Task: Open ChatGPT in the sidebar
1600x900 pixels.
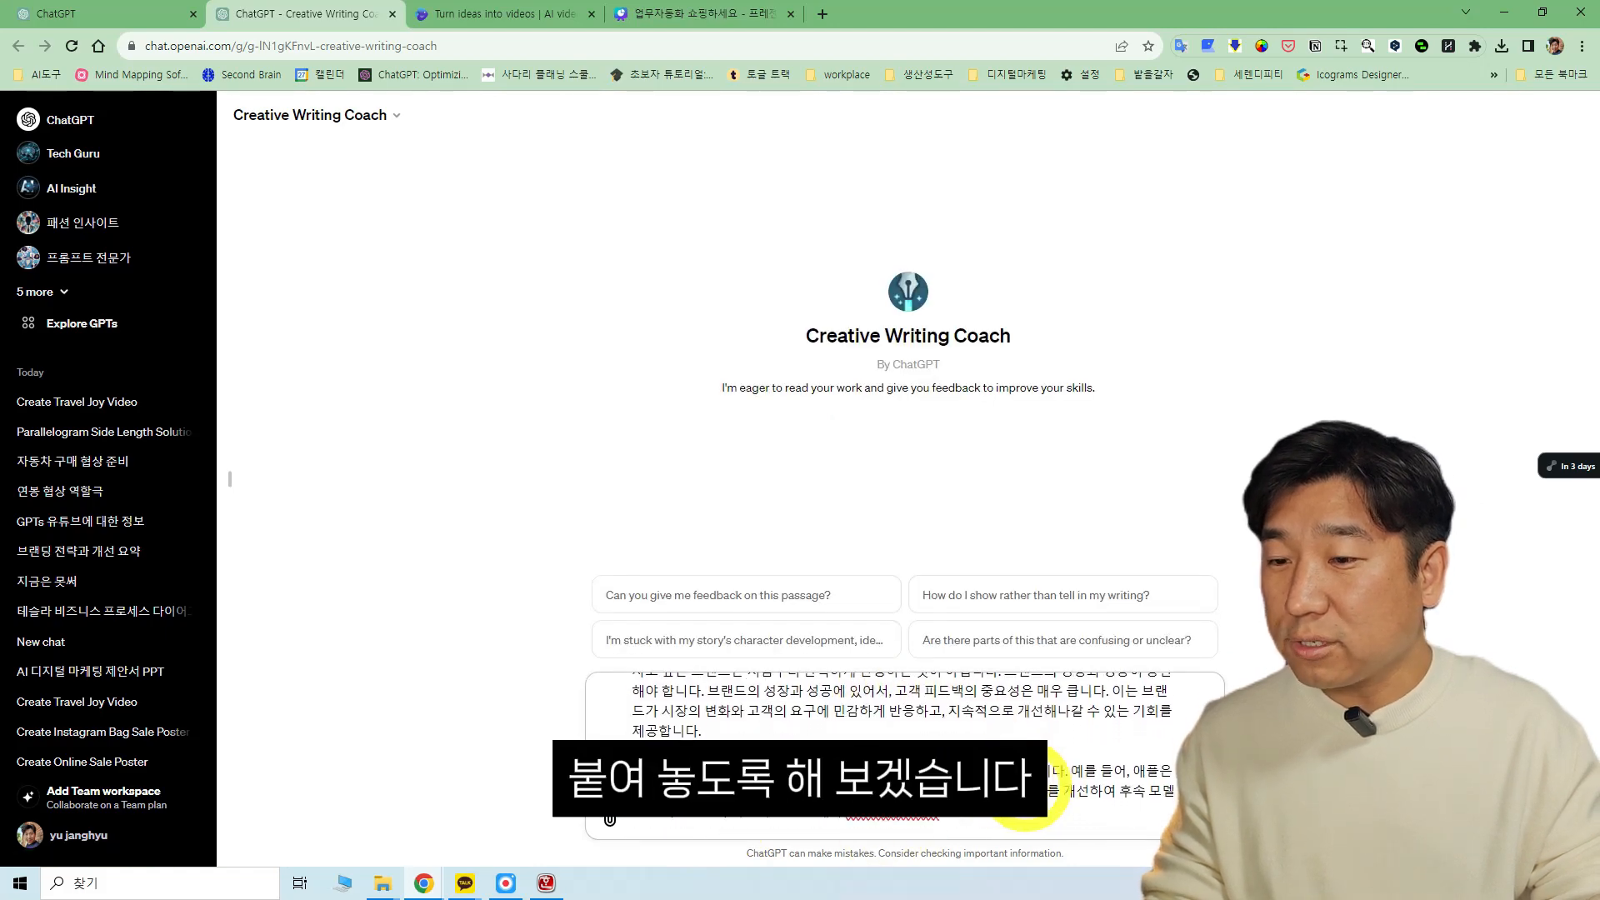Action: [56, 120]
